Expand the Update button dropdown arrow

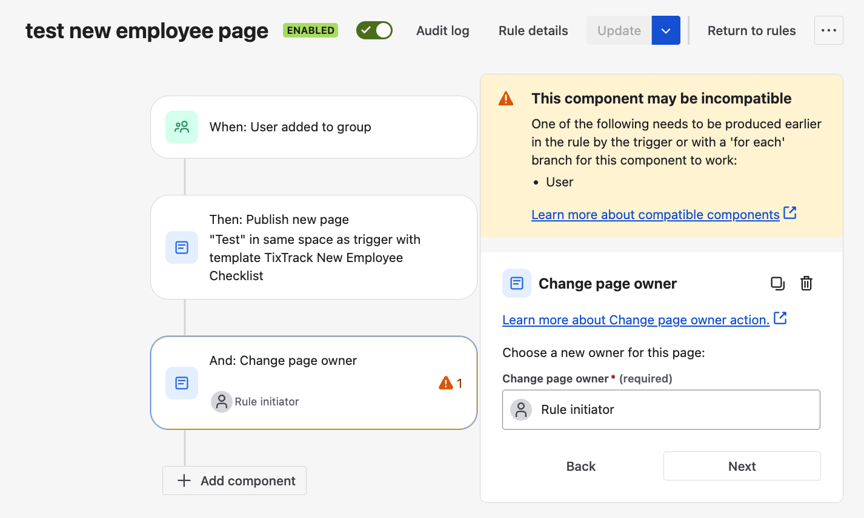pyautogui.click(x=666, y=30)
